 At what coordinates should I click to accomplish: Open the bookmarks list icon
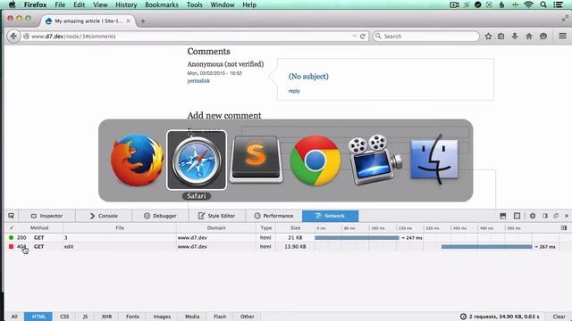[x=500, y=36]
